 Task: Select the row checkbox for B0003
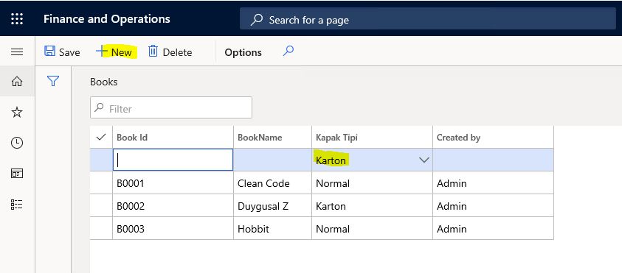(101, 229)
